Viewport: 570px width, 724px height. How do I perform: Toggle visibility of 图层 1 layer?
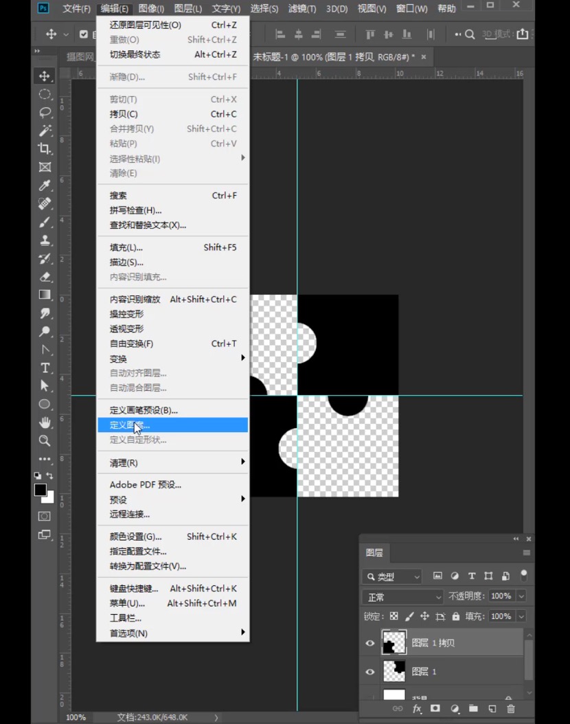tap(370, 672)
